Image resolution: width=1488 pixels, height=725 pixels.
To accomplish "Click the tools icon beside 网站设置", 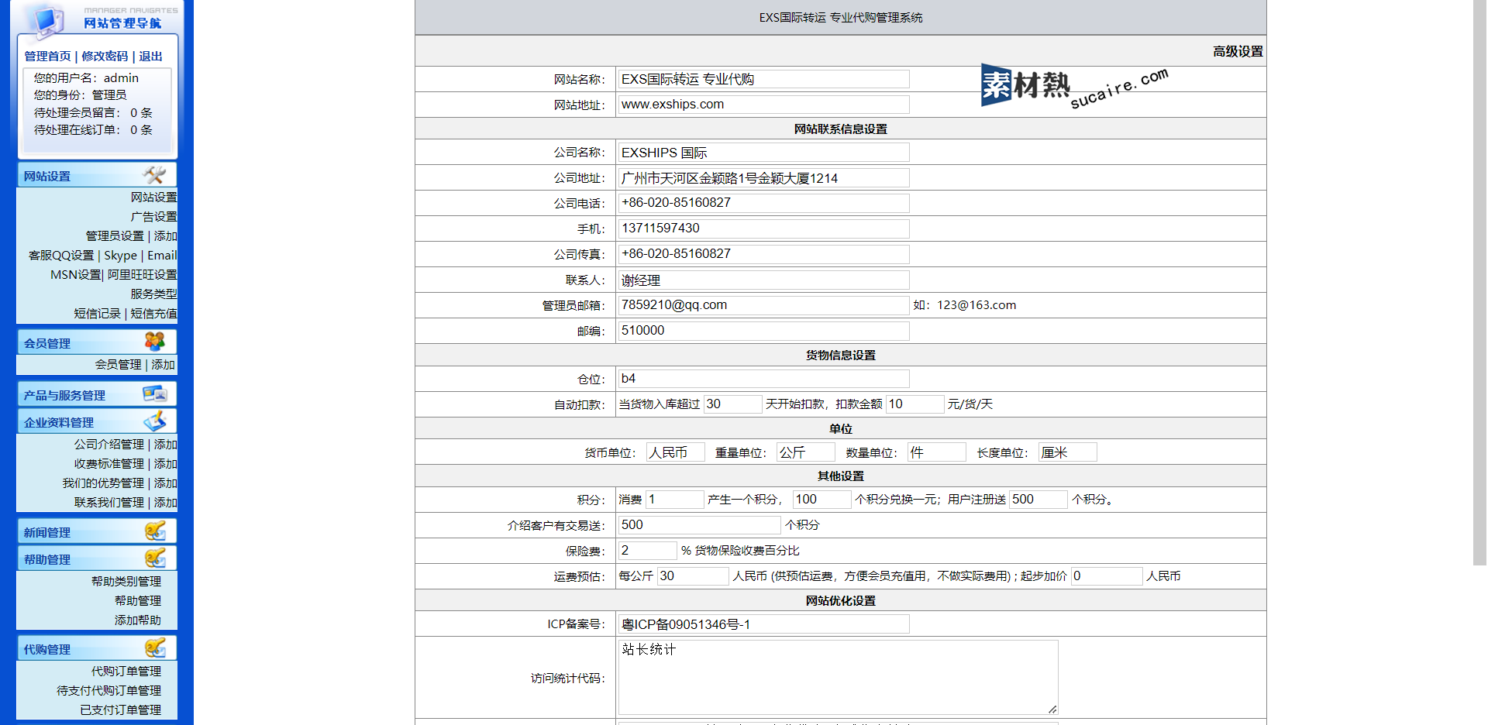I will 154,175.
